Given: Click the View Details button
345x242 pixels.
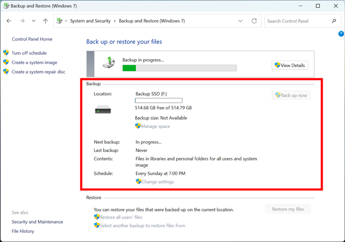Looking at the screenshot, I should (290, 66).
